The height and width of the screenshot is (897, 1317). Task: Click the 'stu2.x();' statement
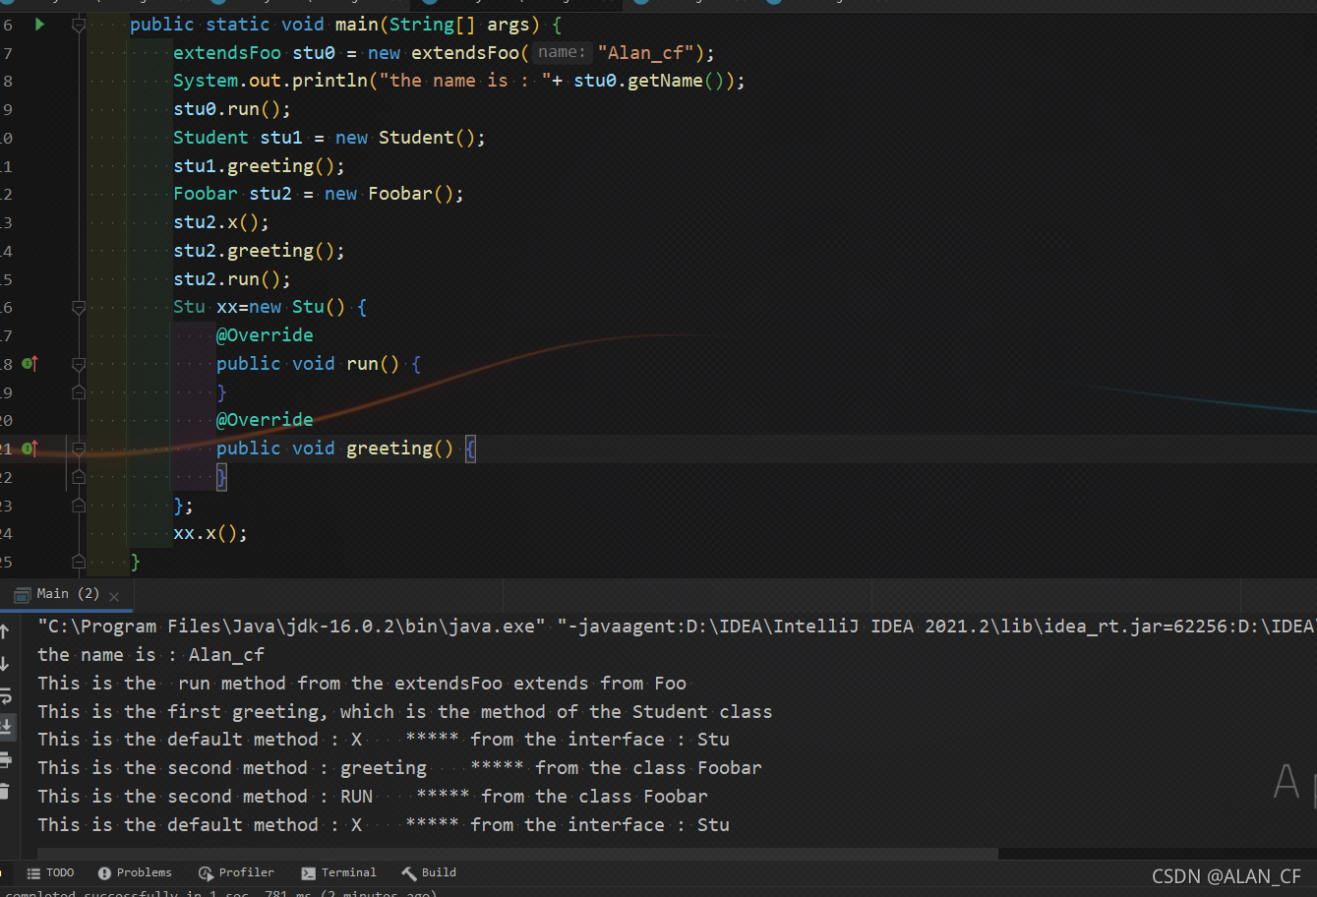click(221, 222)
